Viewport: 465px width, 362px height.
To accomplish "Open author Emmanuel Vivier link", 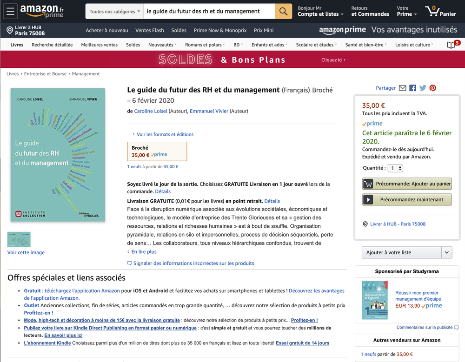I will [209, 111].
